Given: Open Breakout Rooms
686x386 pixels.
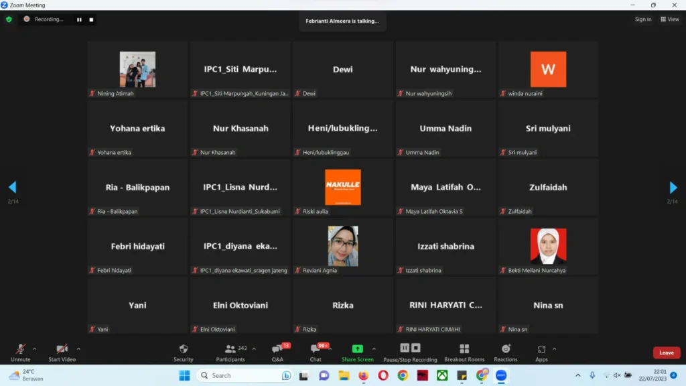Looking at the screenshot, I should click(464, 352).
